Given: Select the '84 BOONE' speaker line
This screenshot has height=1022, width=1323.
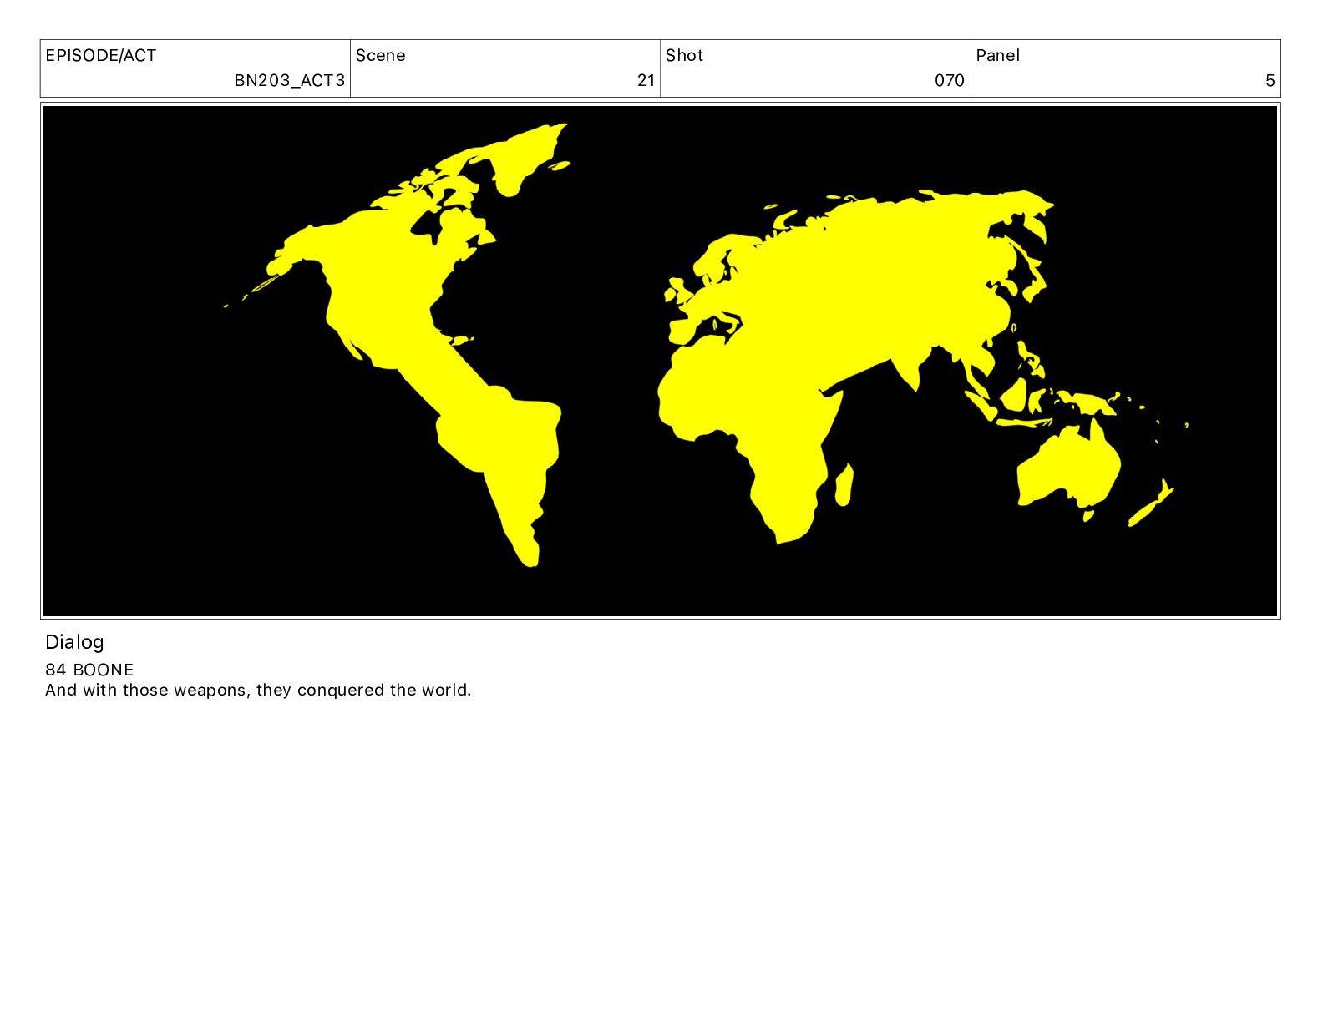Looking at the screenshot, I should click(x=89, y=670).
